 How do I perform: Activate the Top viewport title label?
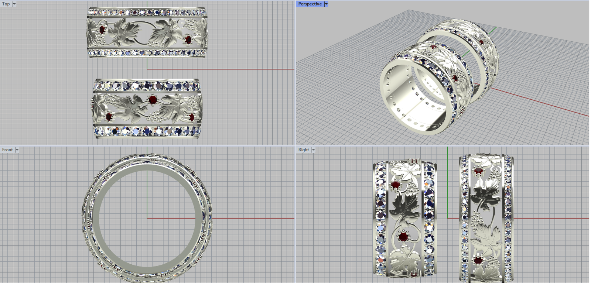pyautogui.click(x=6, y=4)
